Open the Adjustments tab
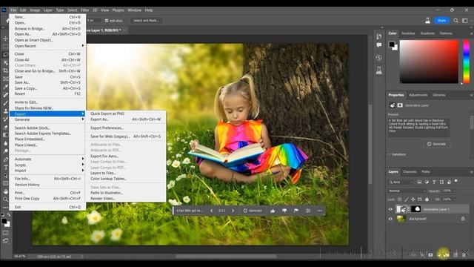Screen dimensions: 474x267 [418, 95]
